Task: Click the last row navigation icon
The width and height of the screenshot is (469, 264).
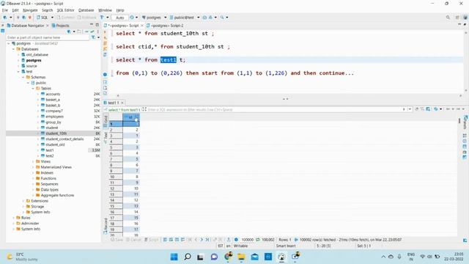Action: click(x=207, y=240)
